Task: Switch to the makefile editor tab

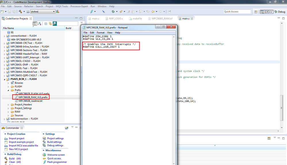Action: click(x=135, y=18)
